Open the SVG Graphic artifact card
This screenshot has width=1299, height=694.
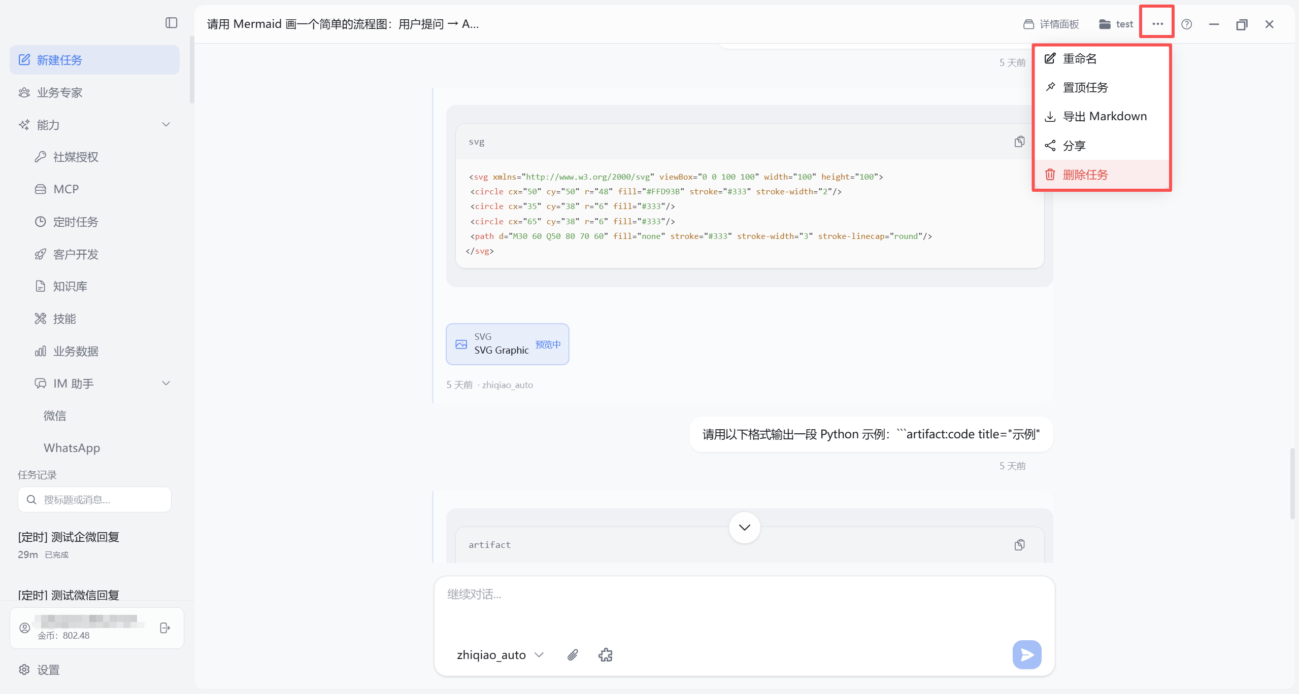(507, 344)
